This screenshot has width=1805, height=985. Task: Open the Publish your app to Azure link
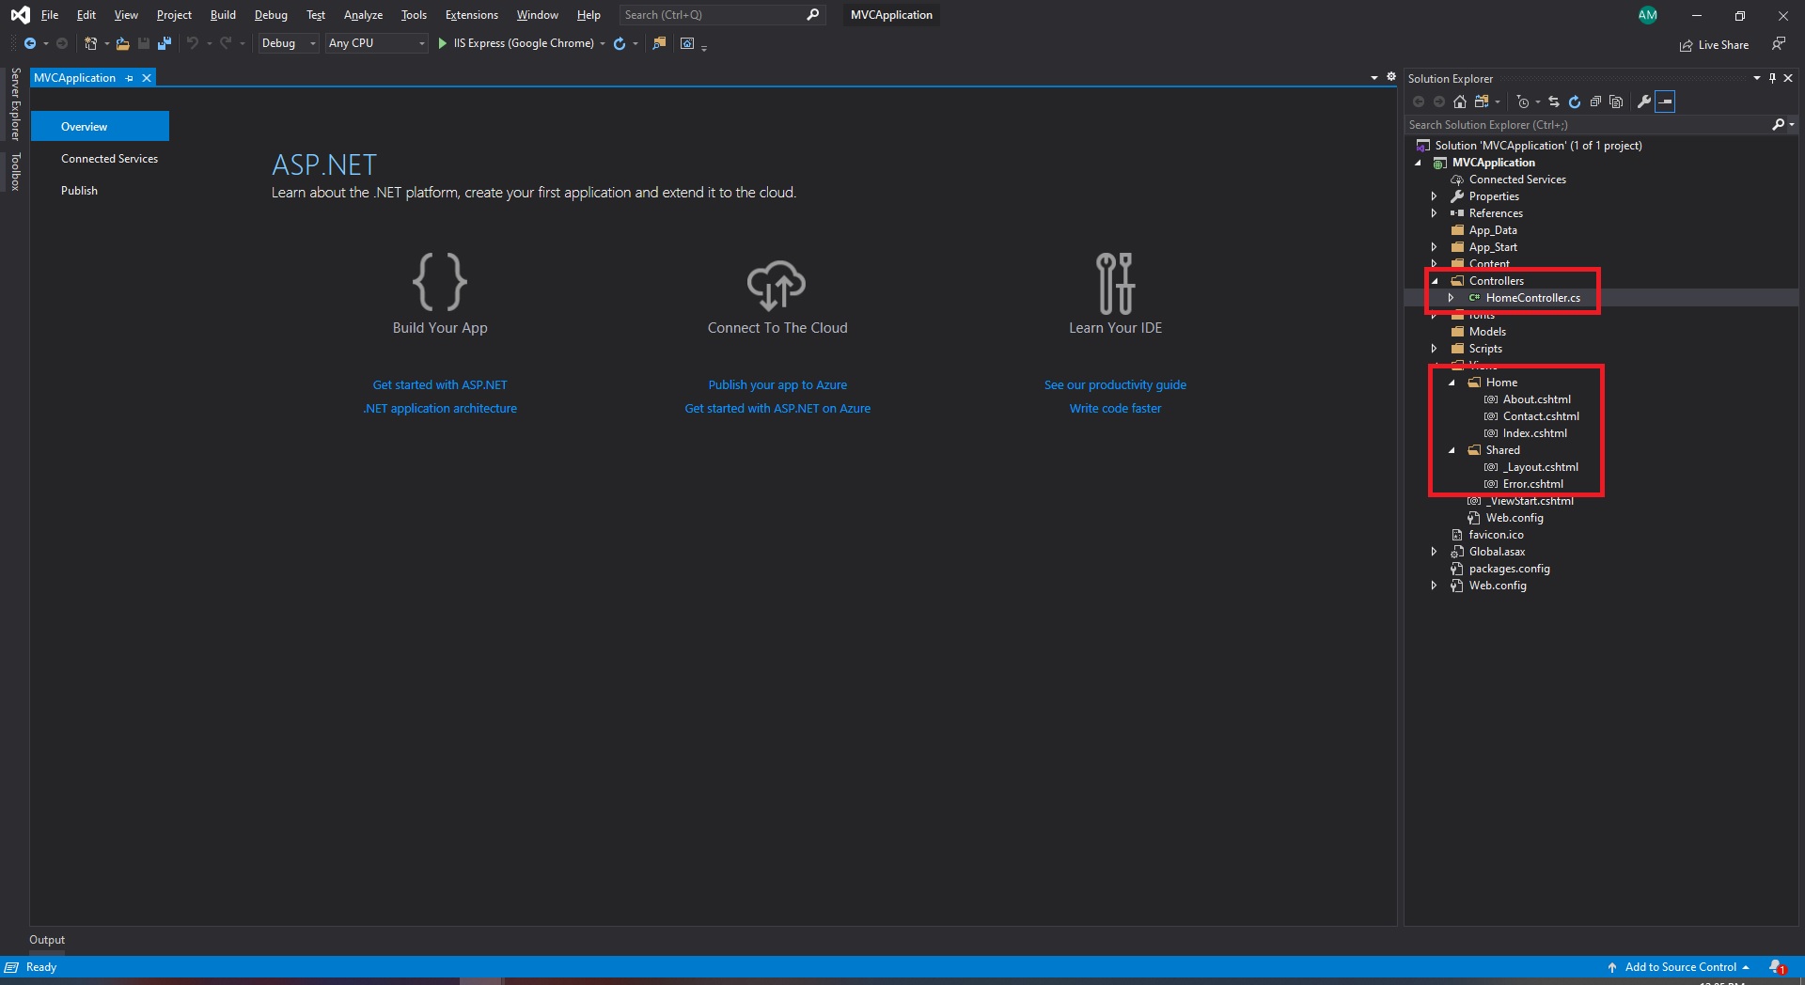click(x=777, y=385)
